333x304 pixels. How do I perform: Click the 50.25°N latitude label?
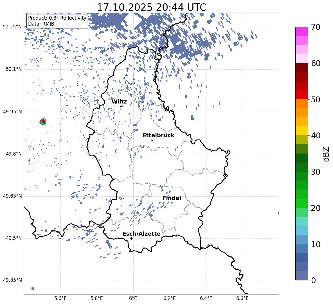tap(12, 27)
